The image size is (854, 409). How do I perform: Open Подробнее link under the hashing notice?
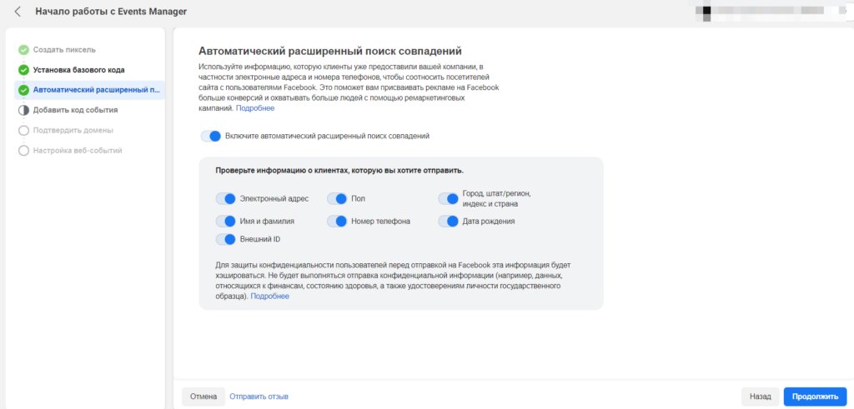click(x=269, y=296)
